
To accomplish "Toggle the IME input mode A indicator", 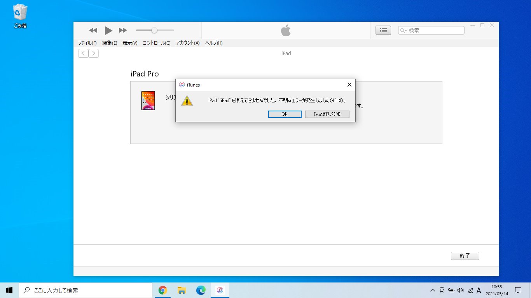I will tap(479, 290).
